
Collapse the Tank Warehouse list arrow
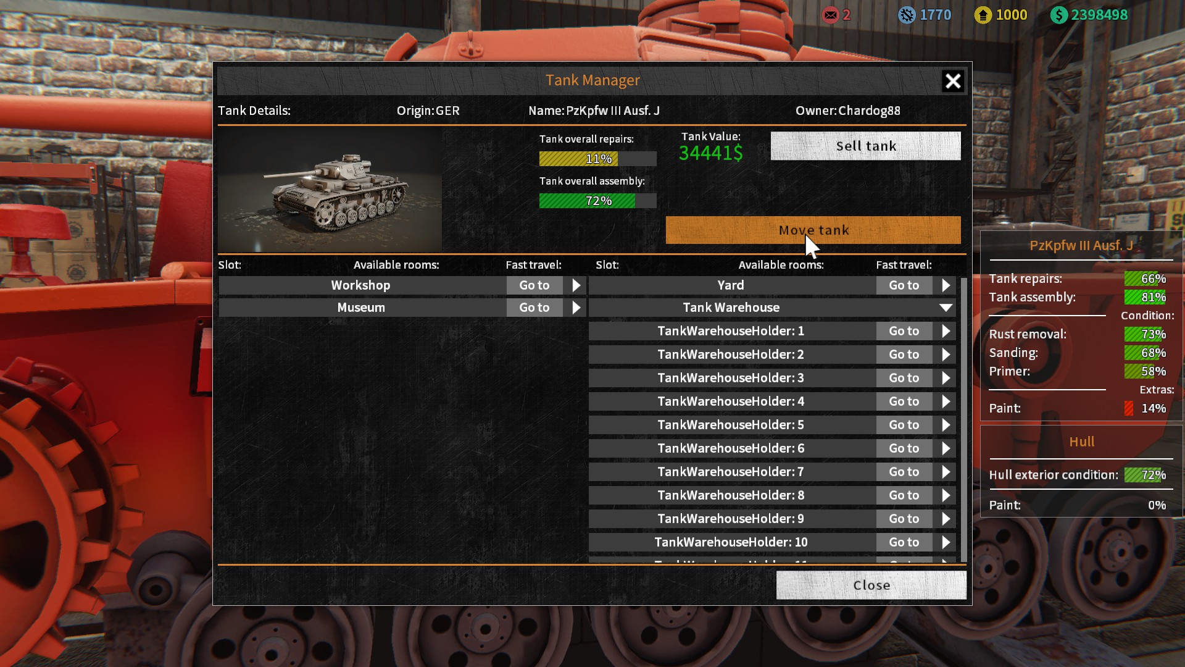946,308
